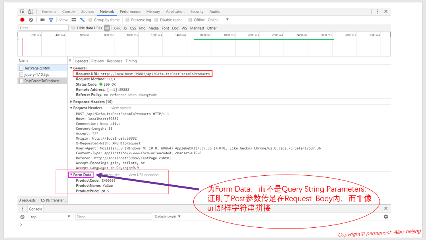This screenshot has width=426, height=240.
Task: Select the Headers details tab
Action: click(81, 61)
